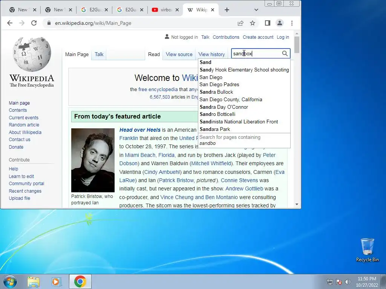This screenshot has width=386, height=289.
Task: Open the Head over Heels article link
Action: (x=140, y=130)
